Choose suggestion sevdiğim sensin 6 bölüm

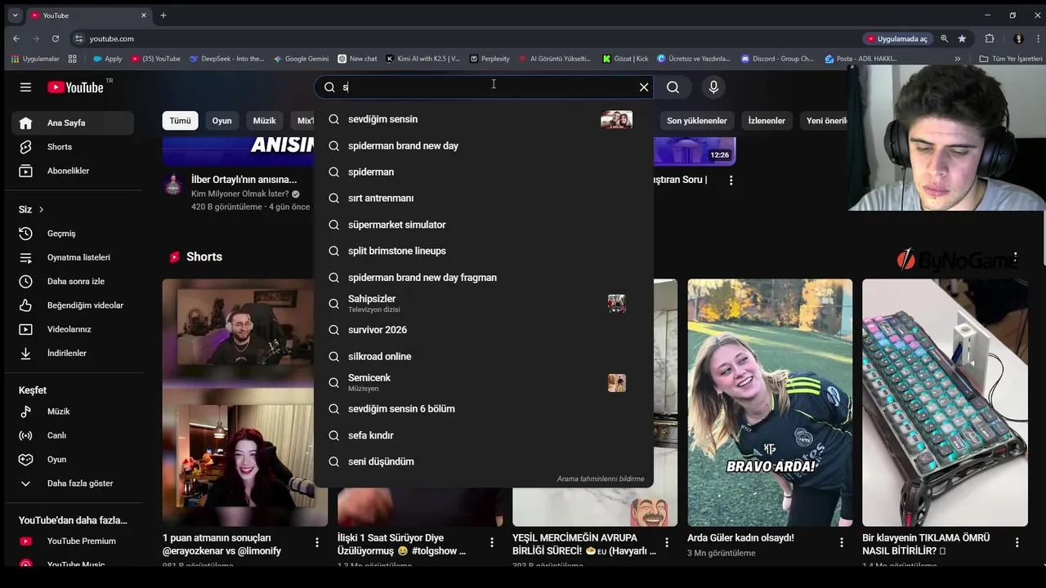pos(484,409)
